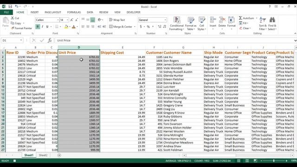Toggle middle align in Alignment group

[88, 19]
